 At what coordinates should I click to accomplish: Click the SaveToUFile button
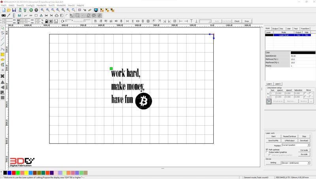pos(273,141)
